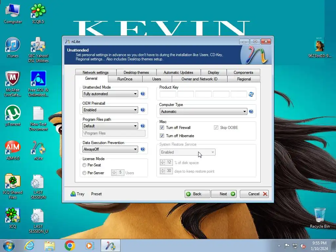The width and height of the screenshot is (336, 252).
Task: Open help for OEM Preinstall
Action: [143, 110]
